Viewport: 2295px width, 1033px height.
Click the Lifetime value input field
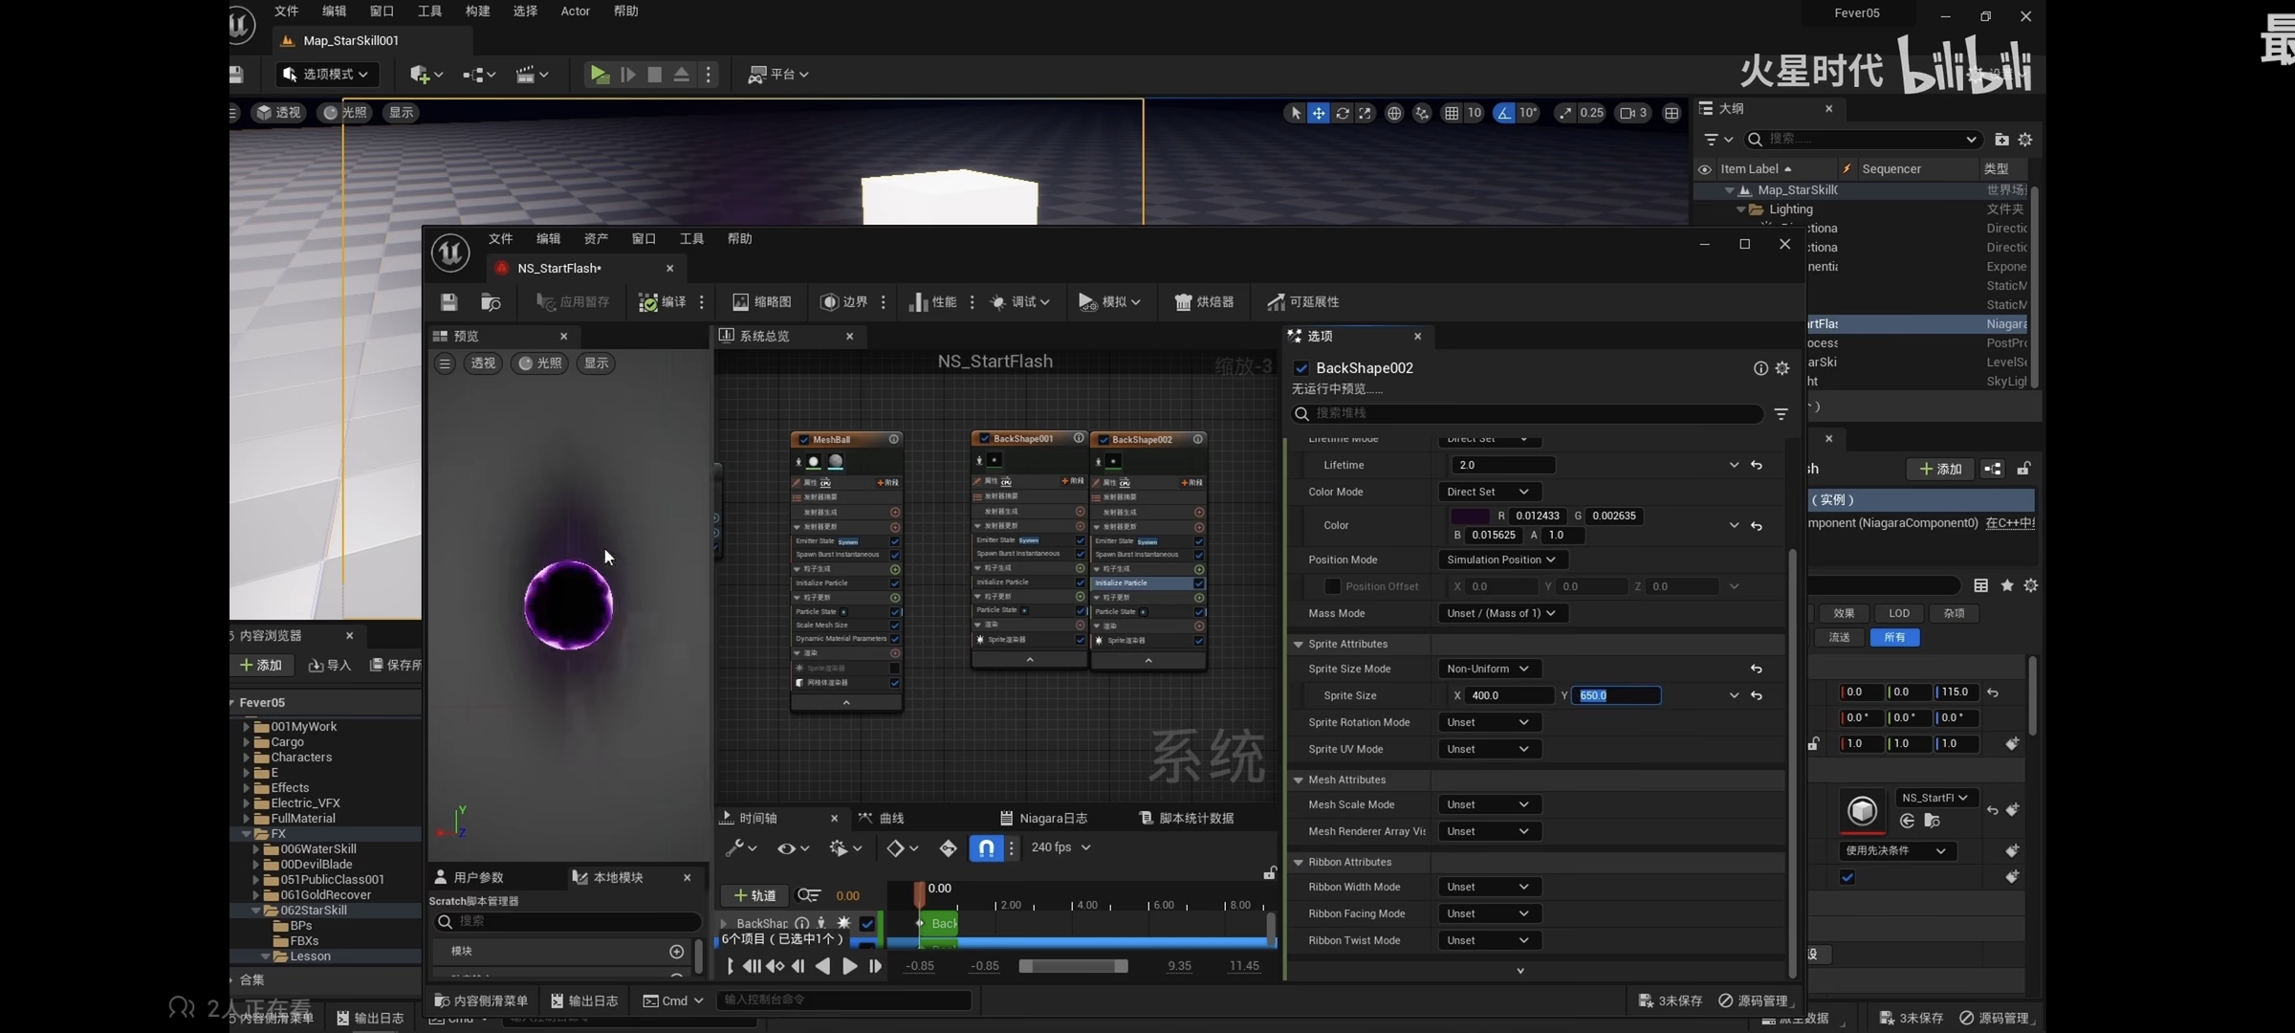pyautogui.click(x=1501, y=466)
